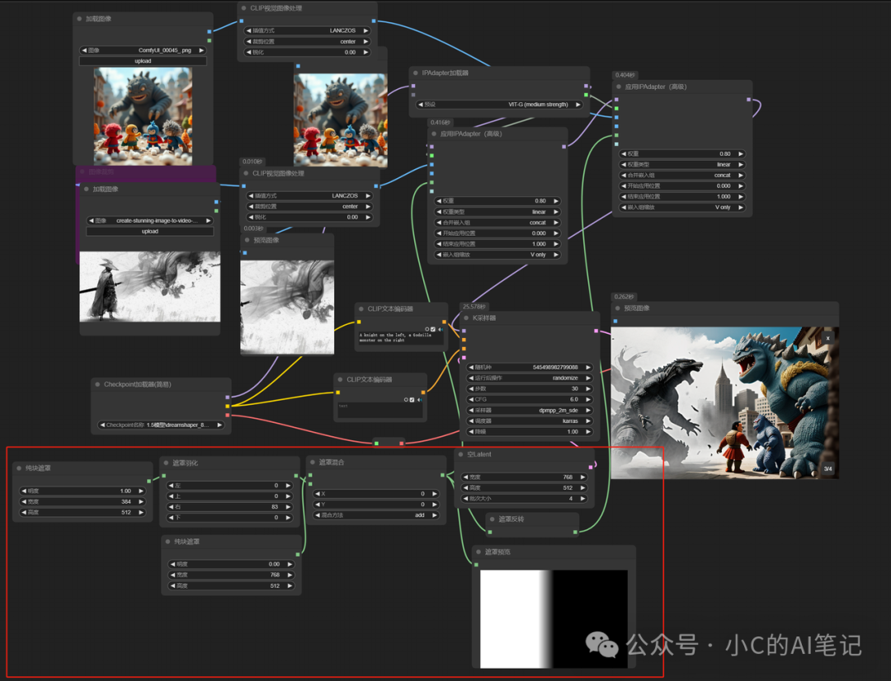Collapse the 遮罩羽化 node via title dot
891x681 pixels.
click(166, 463)
